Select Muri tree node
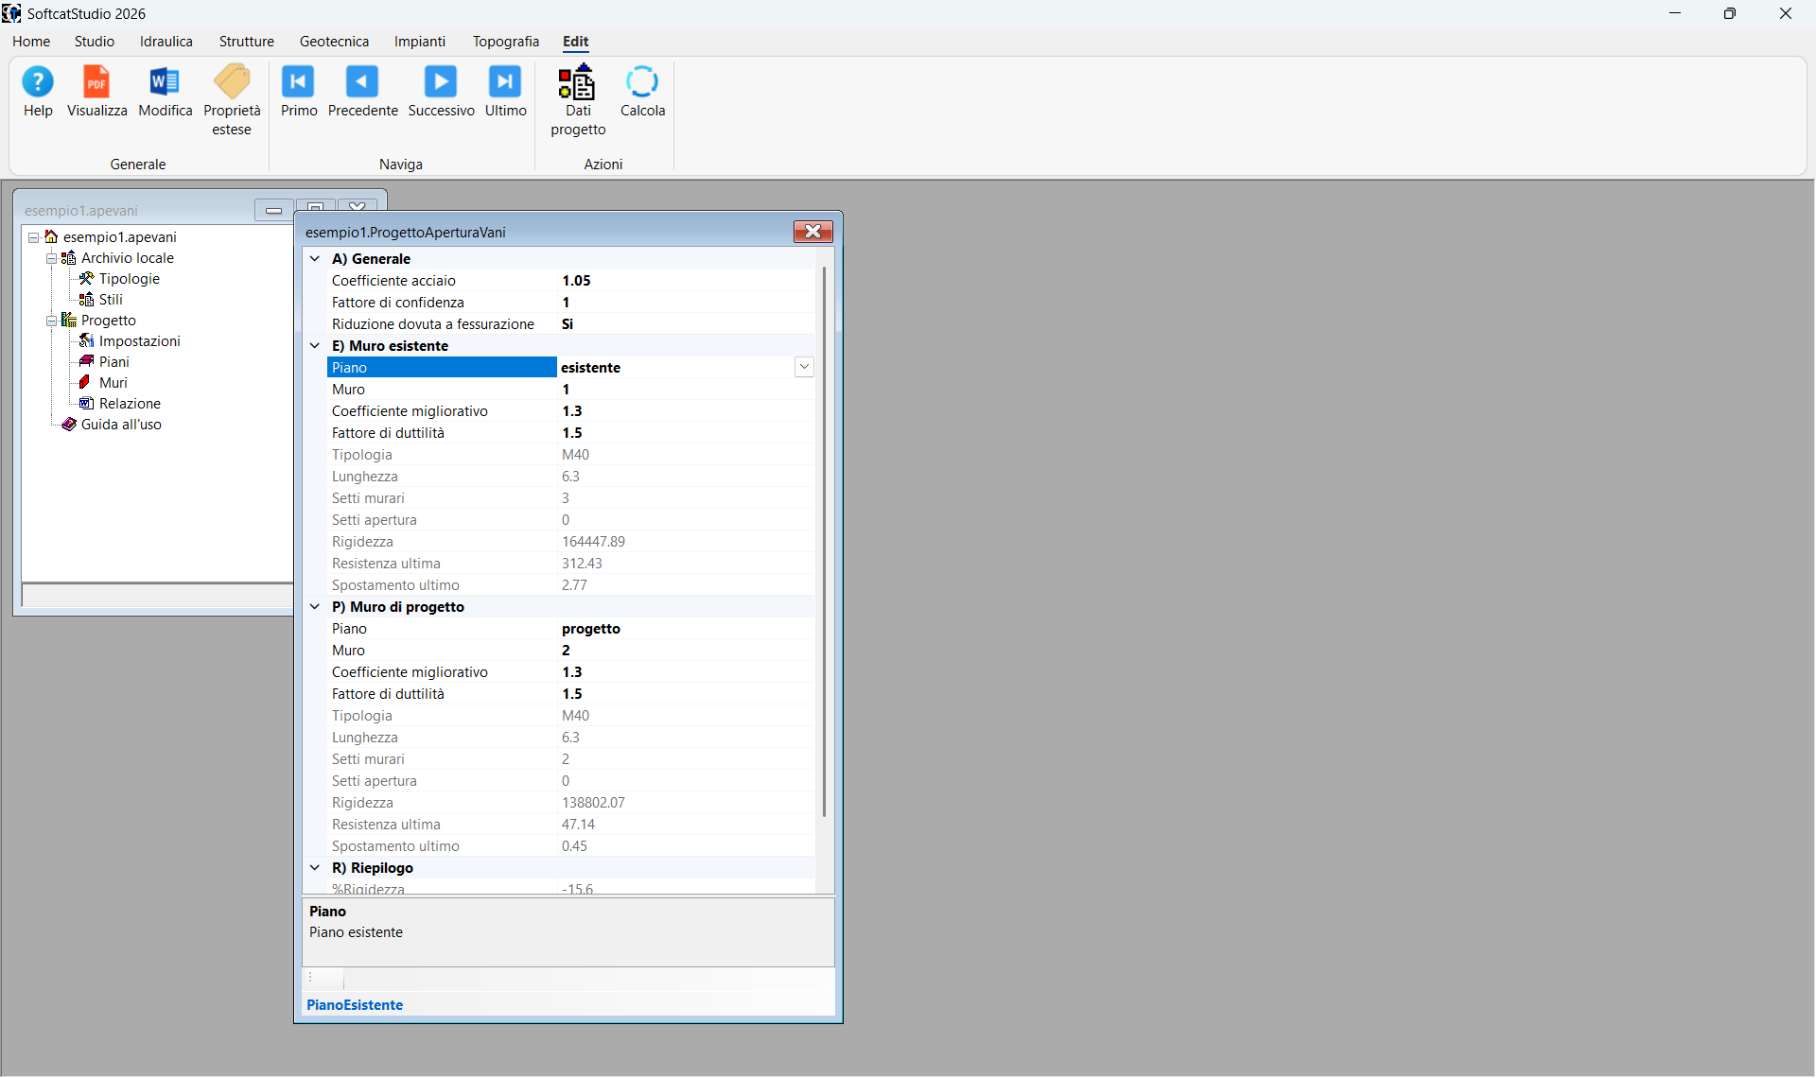Image resolution: width=1816 pixels, height=1078 pixels. coord(113,383)
